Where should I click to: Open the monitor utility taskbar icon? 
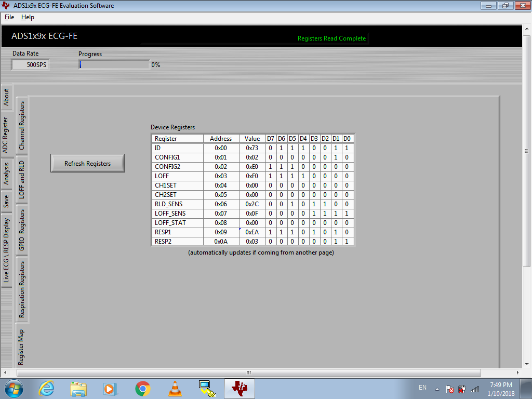tap(207, 389)
